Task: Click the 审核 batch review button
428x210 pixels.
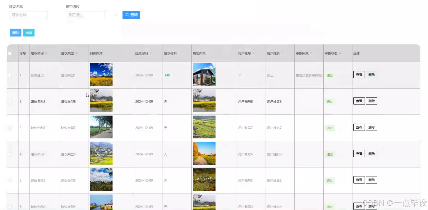Action: click(29, 33)
